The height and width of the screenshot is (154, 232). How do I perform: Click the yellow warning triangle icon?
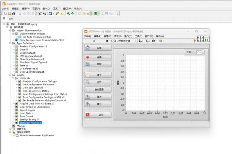point(61,14)
